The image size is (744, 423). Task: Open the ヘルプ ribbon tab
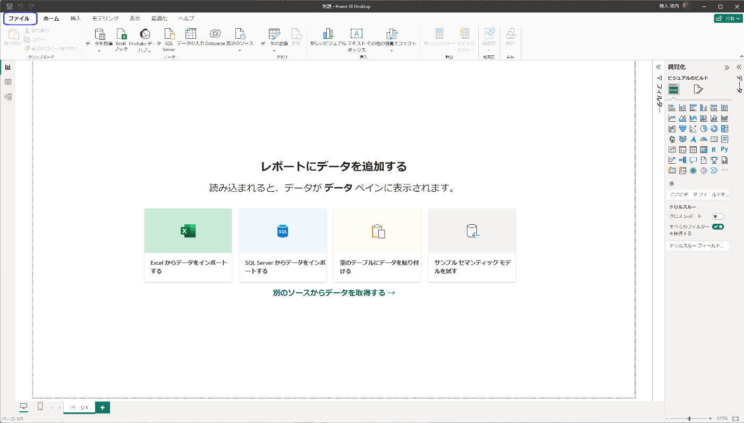pos(186,18)
